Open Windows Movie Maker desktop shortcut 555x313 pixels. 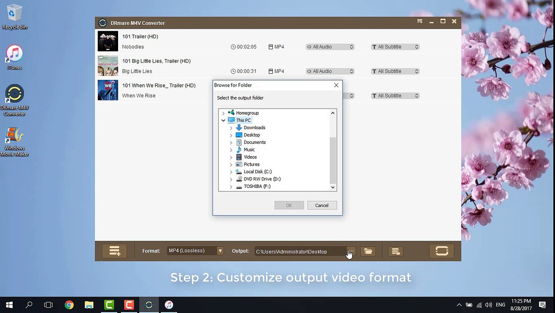(14, 142)
